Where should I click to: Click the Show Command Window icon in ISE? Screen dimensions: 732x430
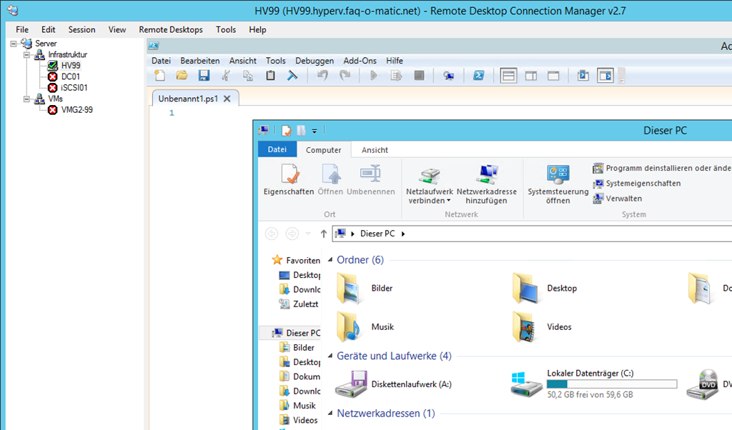point(583,76)
